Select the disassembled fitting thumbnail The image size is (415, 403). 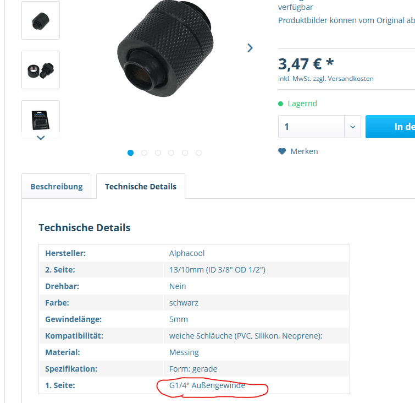[41, 70]
